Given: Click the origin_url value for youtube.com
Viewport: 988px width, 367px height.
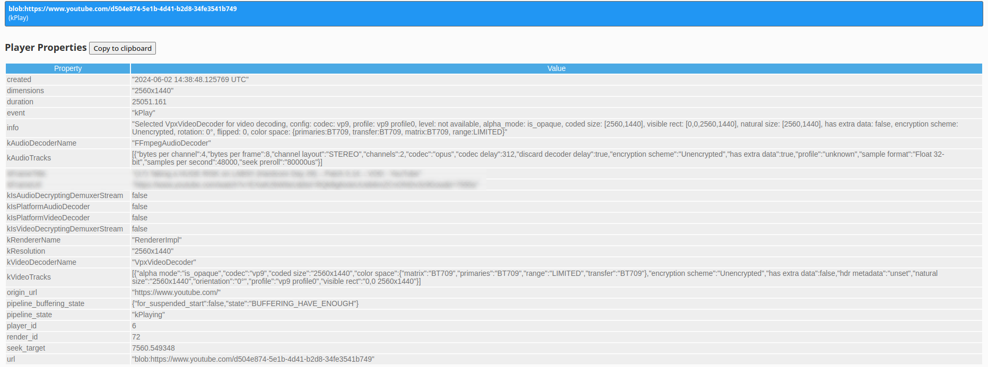Looking at the screenshot, I should point(176,292).
